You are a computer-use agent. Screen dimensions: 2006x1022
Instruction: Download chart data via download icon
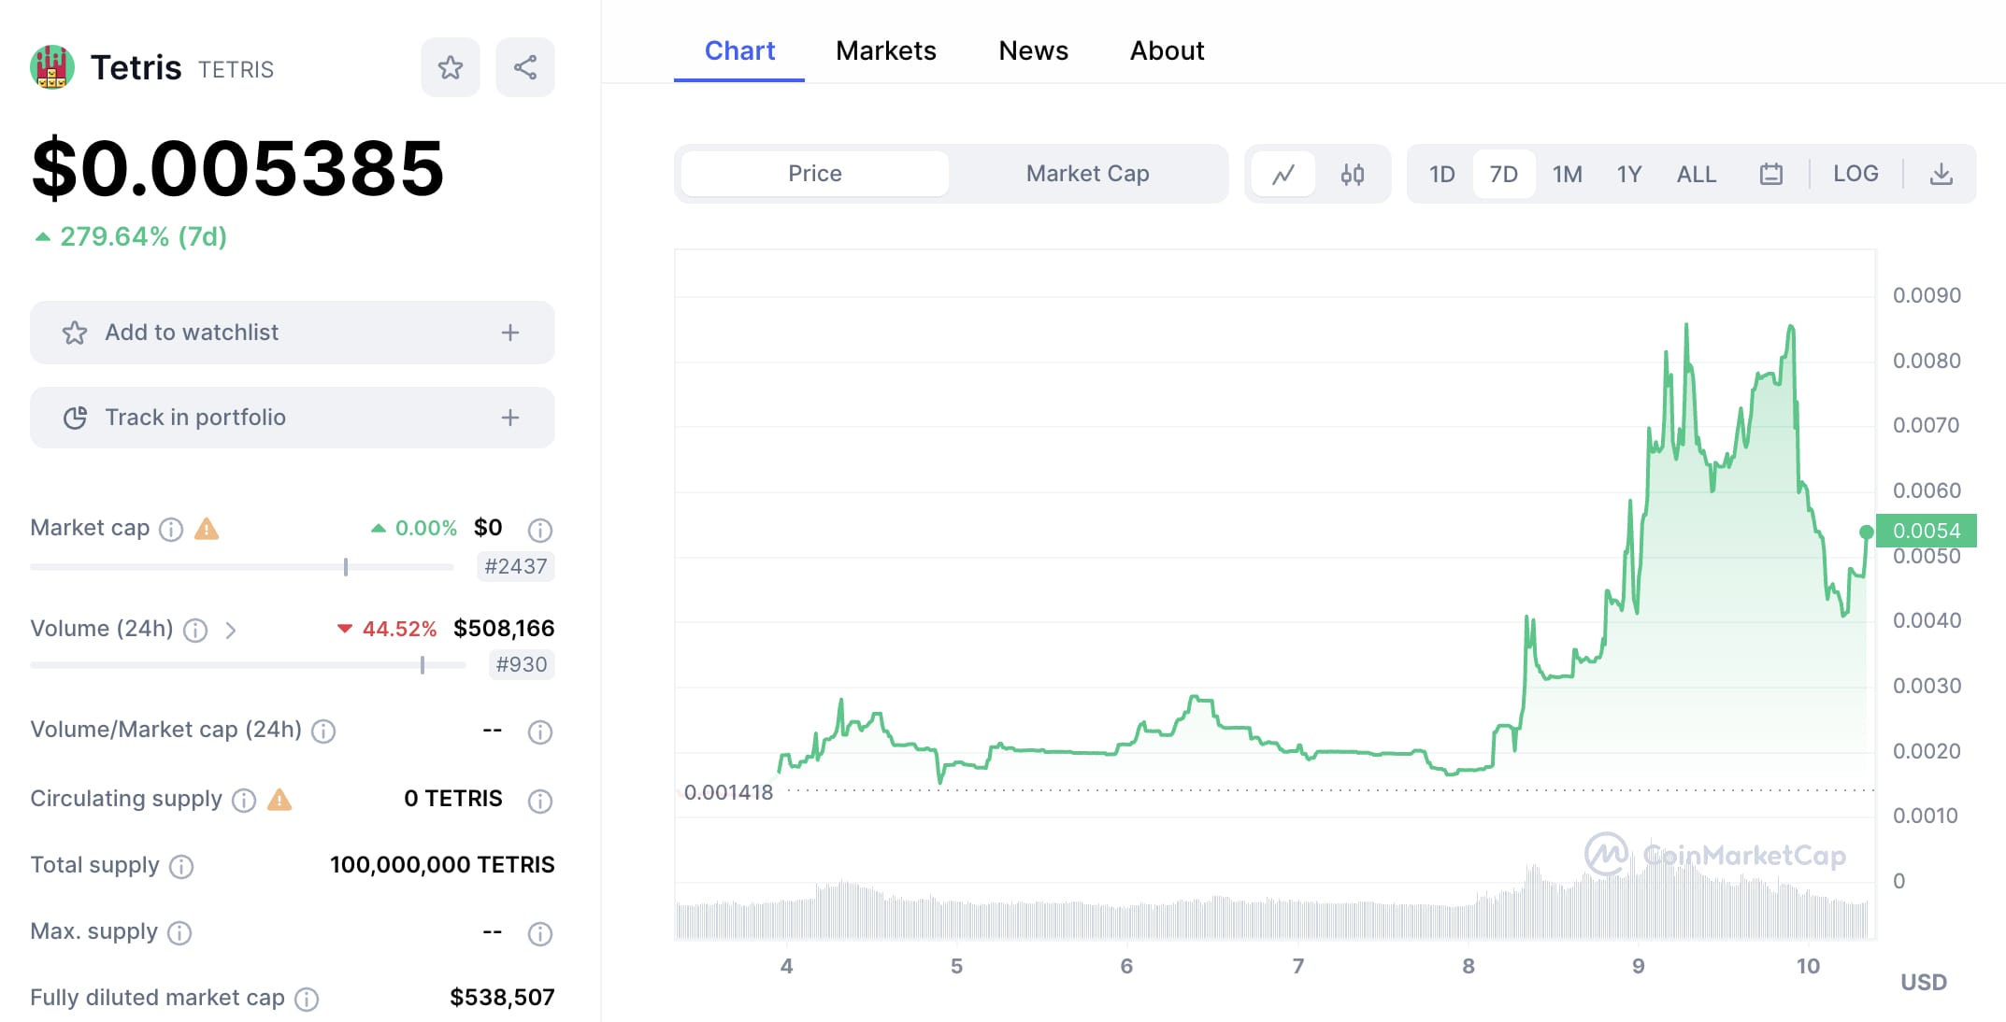[1941, 174]
